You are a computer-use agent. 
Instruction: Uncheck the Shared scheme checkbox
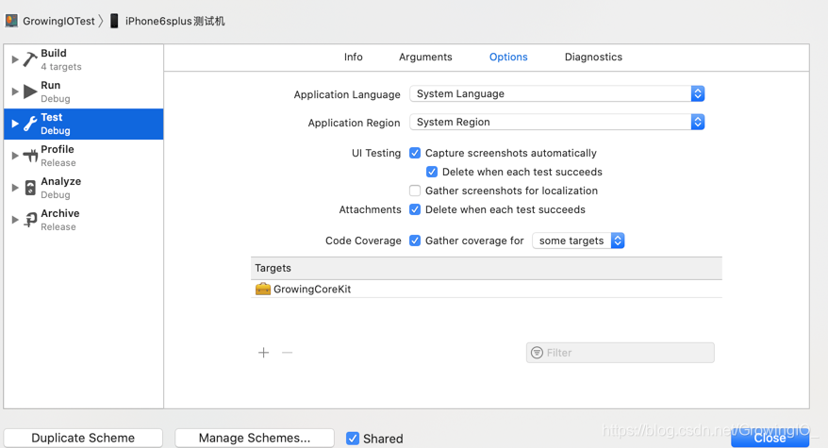353,439
